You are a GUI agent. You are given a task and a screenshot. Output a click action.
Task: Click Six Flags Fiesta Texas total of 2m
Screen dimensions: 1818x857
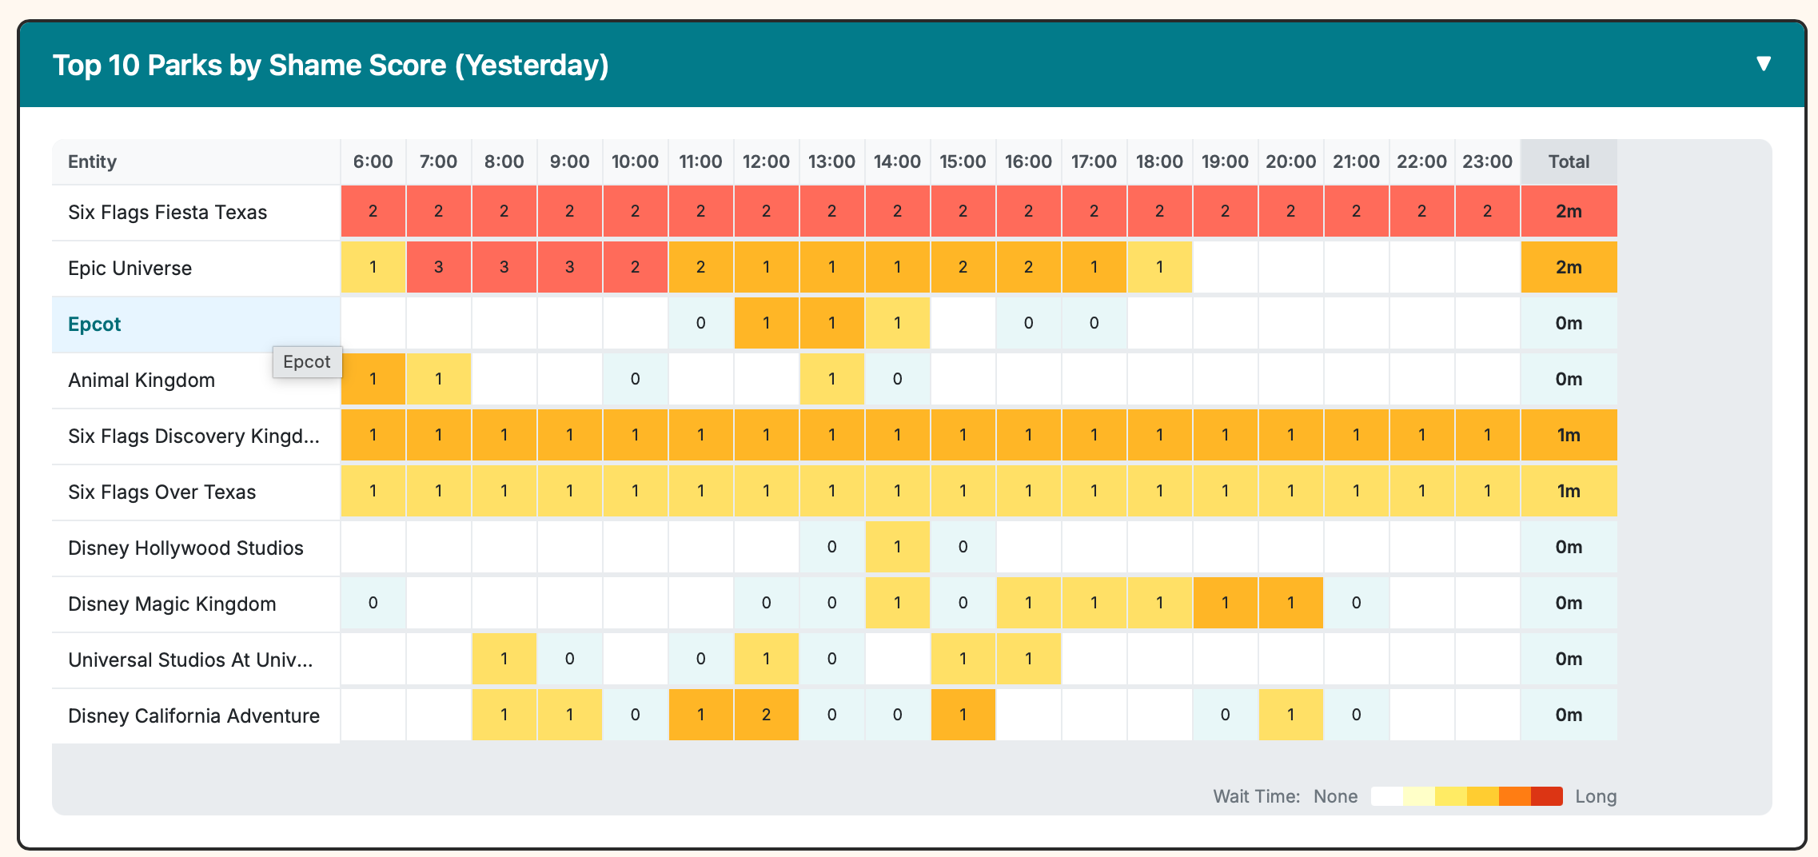pos(1569,211)
